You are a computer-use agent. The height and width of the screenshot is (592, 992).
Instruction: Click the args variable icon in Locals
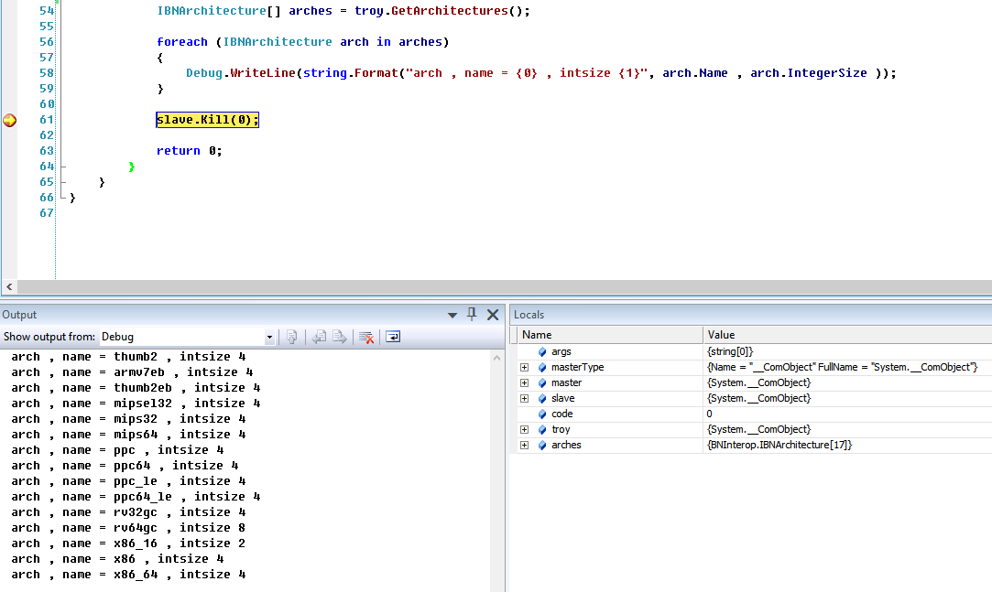click(542, 352)
